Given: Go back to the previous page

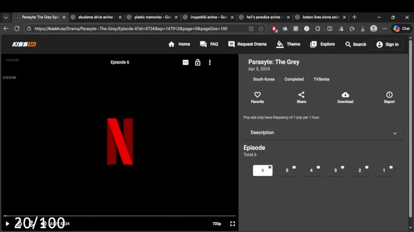Looking at the screenshot, I should [6, 29].
